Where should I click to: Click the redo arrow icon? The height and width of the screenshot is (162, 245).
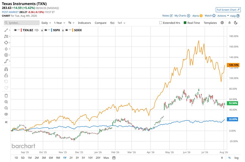click(x=6, y=88)
